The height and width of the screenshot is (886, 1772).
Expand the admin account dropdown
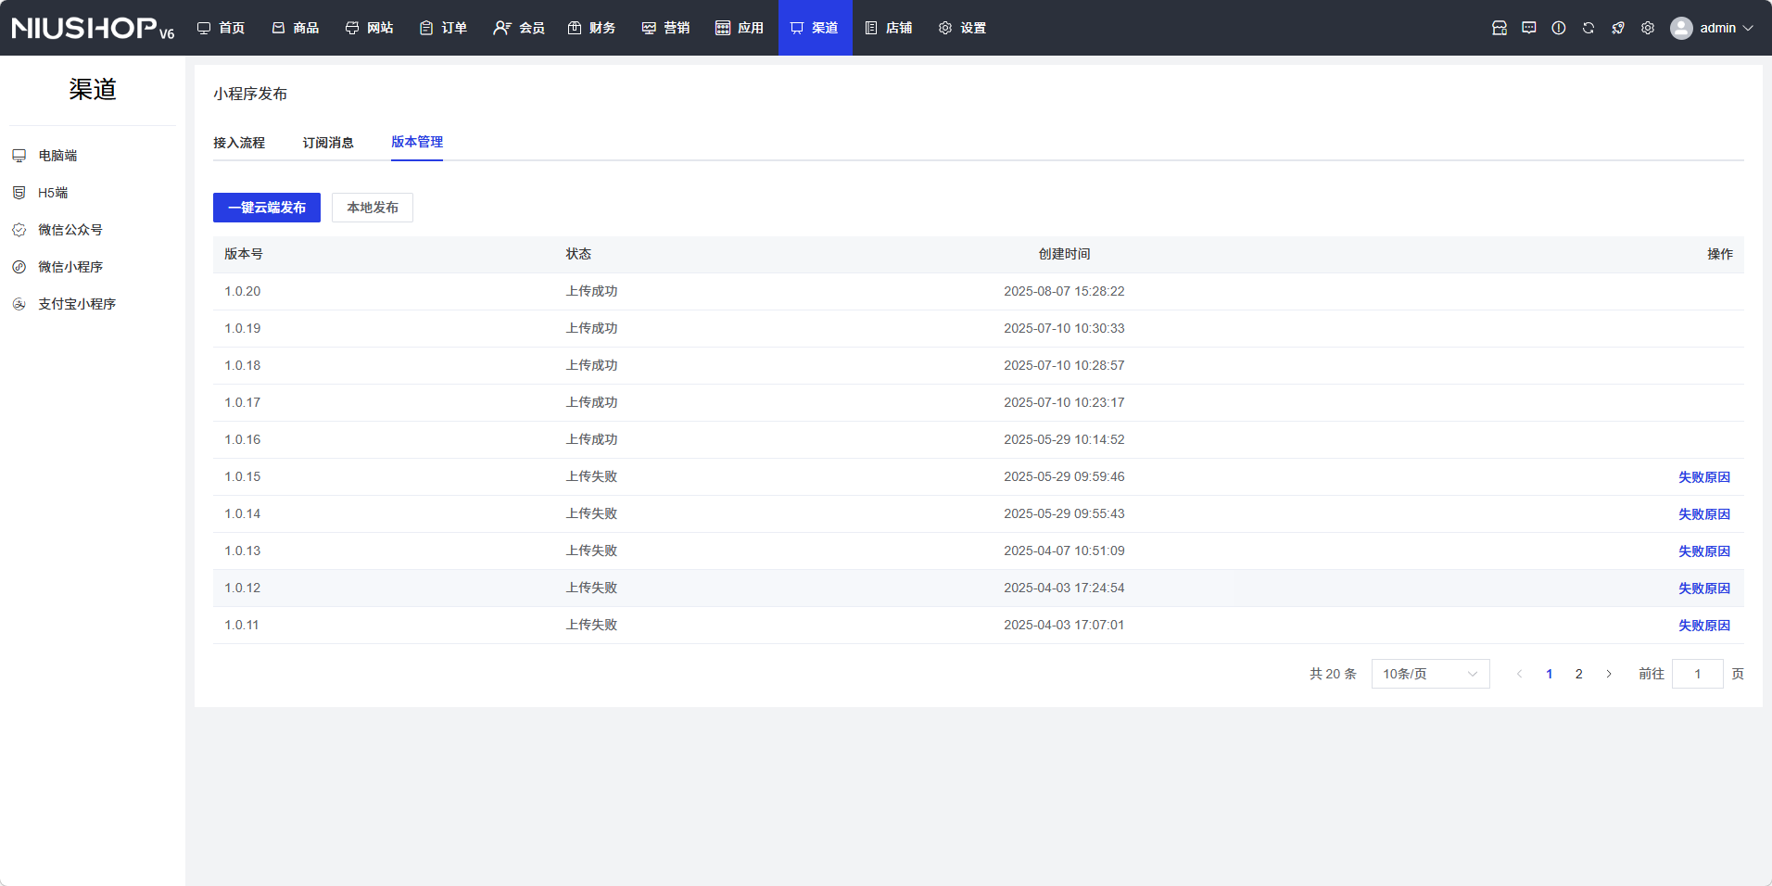[1748, 28]
